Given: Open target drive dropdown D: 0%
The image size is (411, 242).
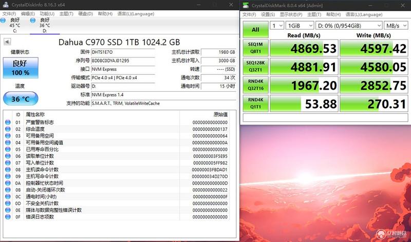Looking at the screenshot, I should [x=349, y=26].
